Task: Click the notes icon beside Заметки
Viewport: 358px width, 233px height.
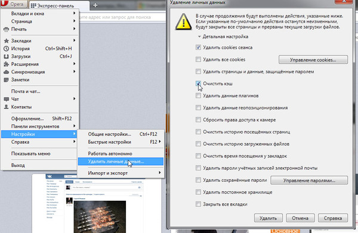Action: click(6, 80)
